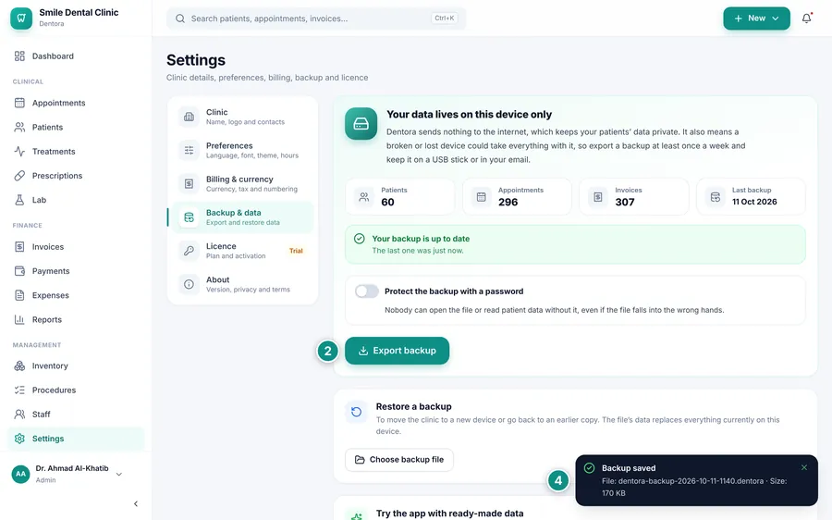
Task: Click the Preferences sliders icon
Action: click(189, 150)
